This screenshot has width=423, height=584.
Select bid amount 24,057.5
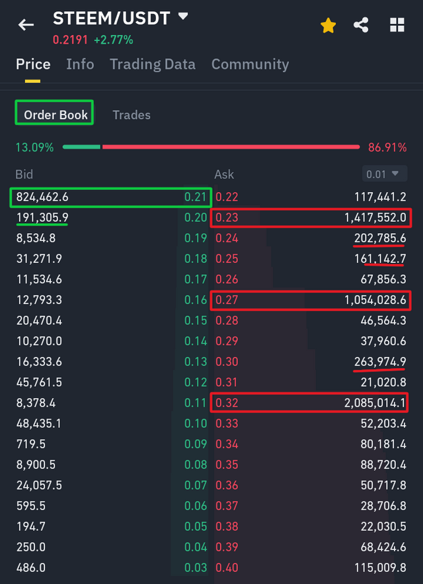click(x=39, y=485)
